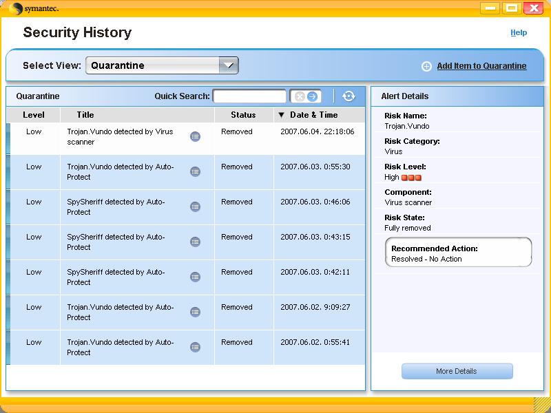551x413 pixels.
Task: Click Removed status in 22:18:06 row
Action: point(237,131)
